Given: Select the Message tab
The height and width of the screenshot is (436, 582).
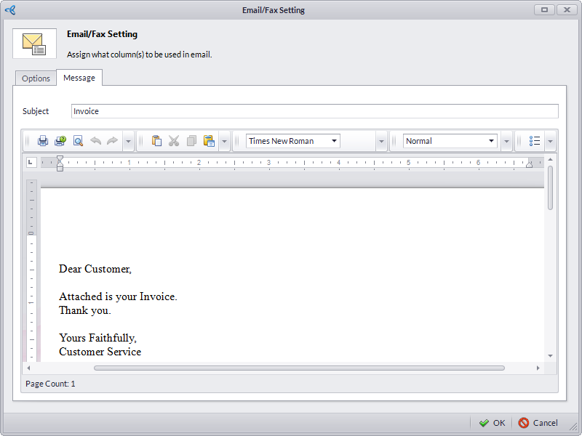Looking at the screenshot, I should (x=79, y=78).
